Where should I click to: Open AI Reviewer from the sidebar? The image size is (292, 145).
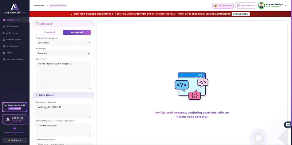[x=12, y=33]
